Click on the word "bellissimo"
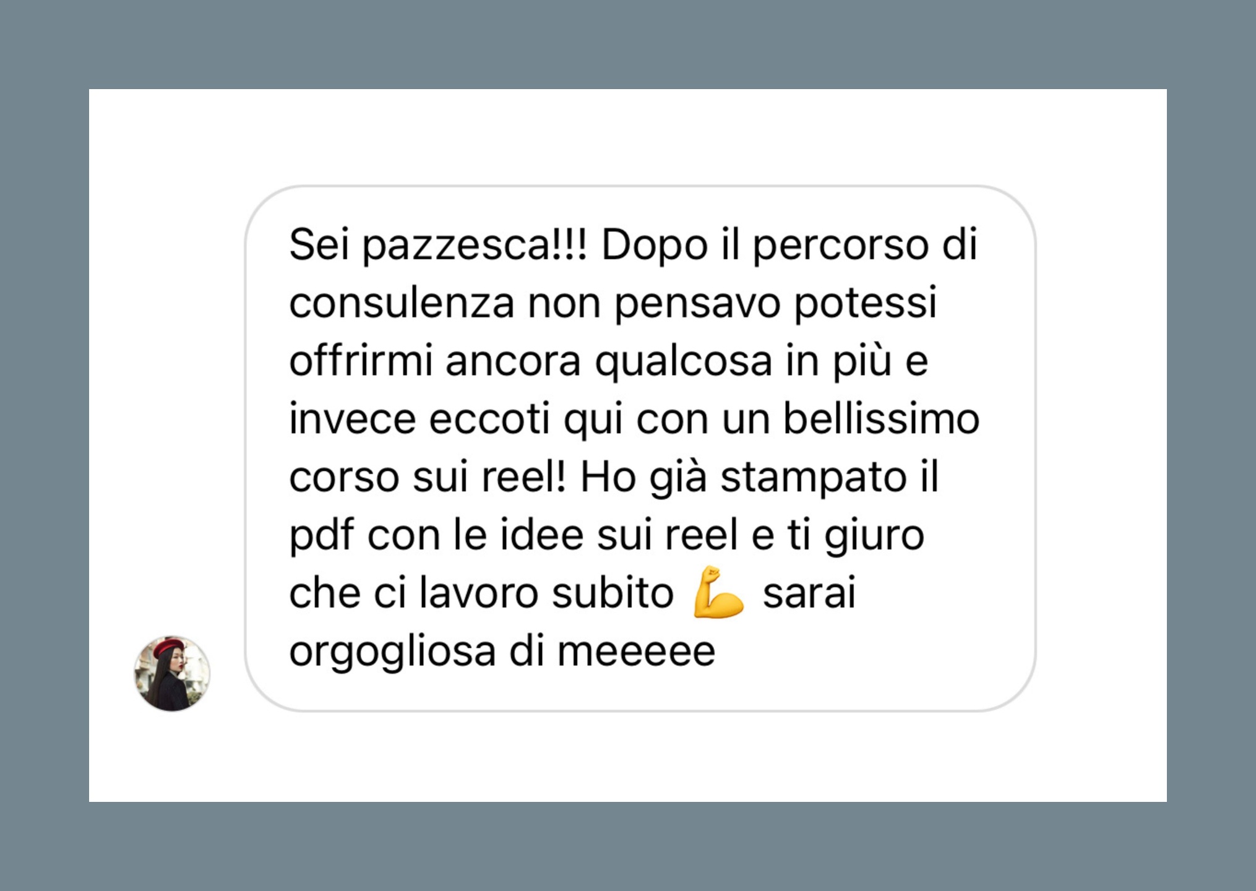 [x=881, y=419]
